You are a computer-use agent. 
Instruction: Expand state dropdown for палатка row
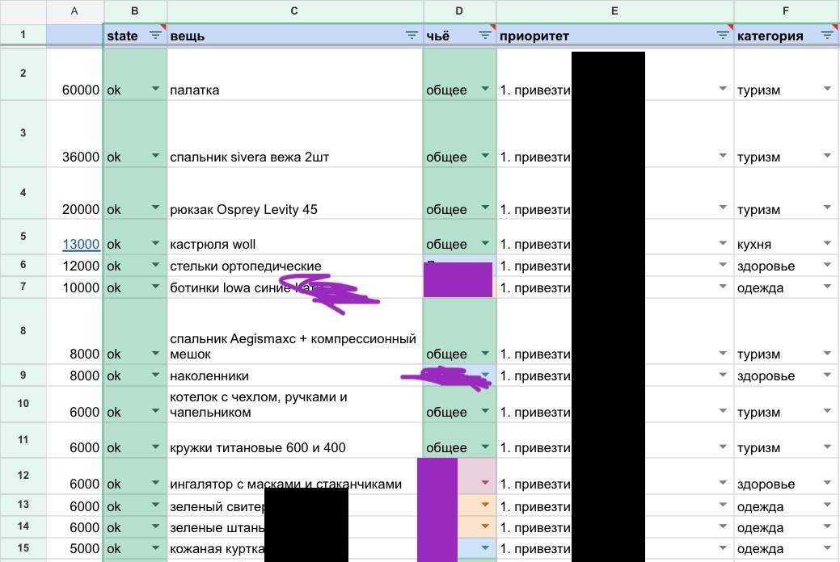(x=155, y=90)
